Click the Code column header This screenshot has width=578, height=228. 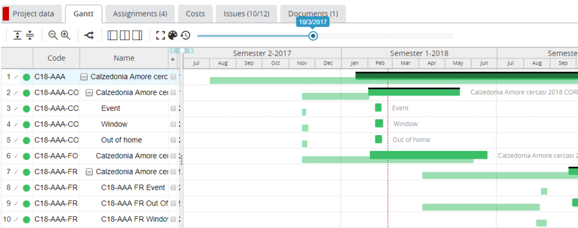56,58
